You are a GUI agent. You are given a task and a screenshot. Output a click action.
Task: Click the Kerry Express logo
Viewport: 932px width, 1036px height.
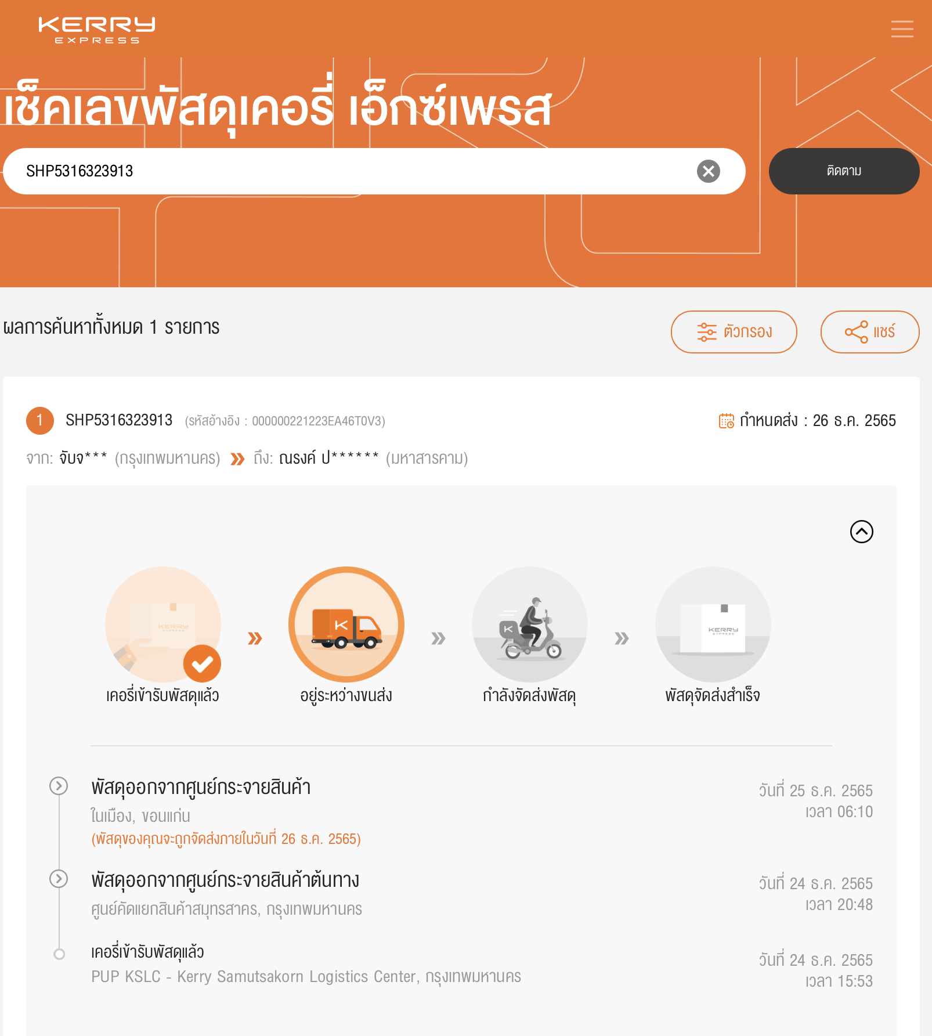point(97,30)
